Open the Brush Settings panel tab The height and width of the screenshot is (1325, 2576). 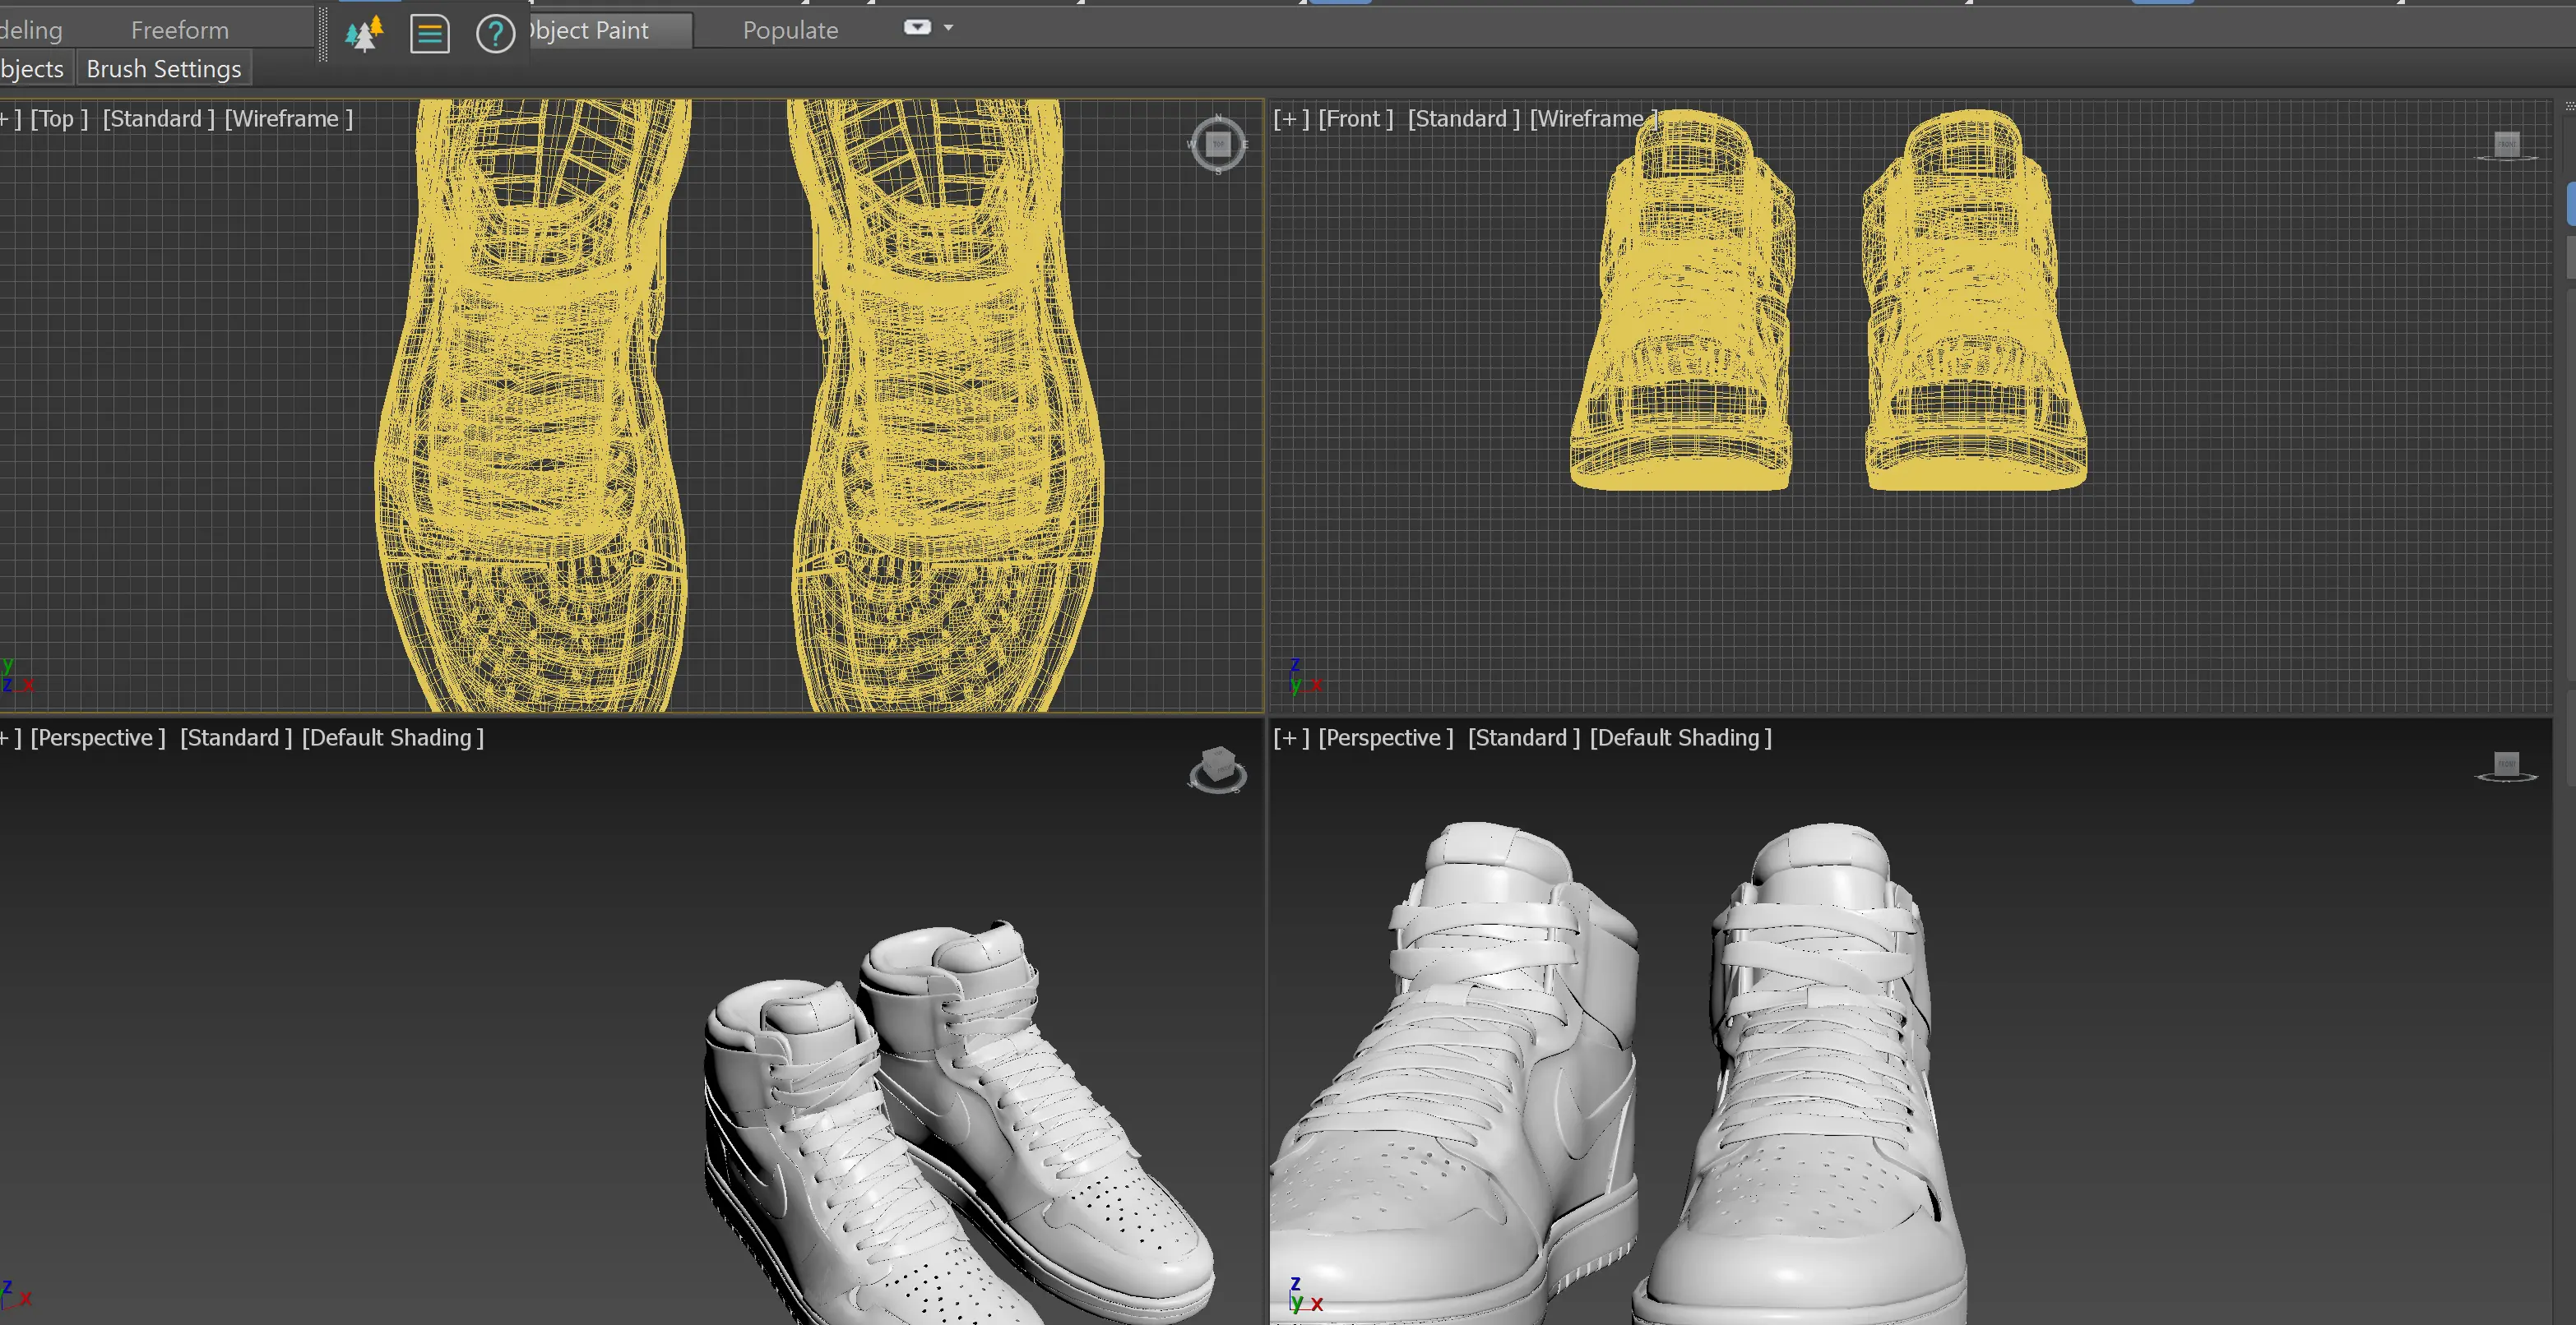pos(164,69)
